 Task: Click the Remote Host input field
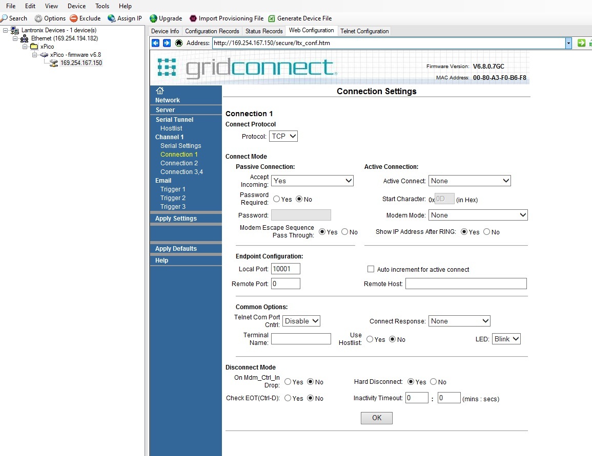[x=466, y=284]
